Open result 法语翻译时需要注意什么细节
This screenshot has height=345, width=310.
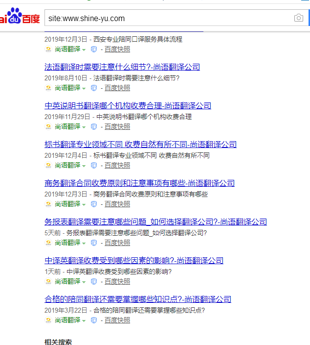point(122,67)
